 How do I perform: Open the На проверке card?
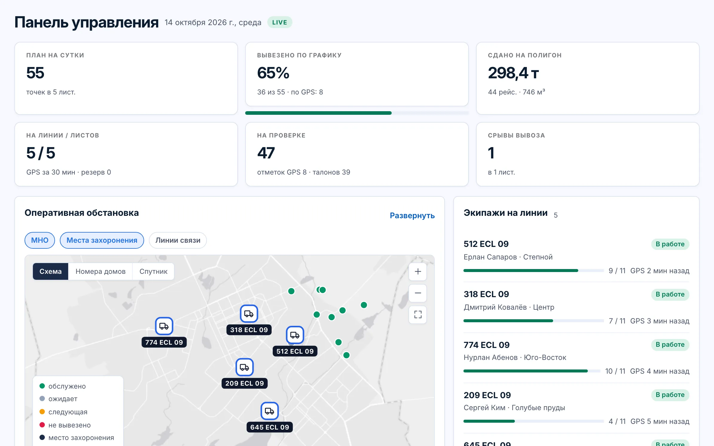click(x=357, y=154)
